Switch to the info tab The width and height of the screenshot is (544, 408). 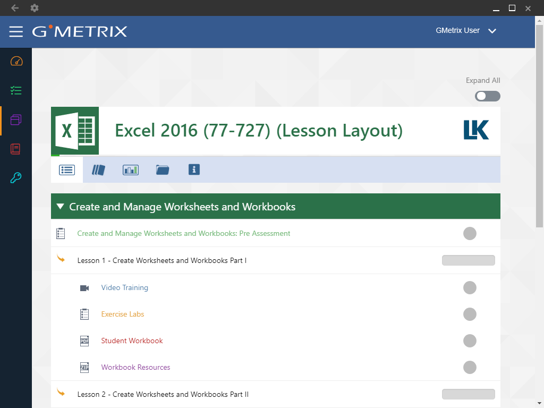tap(194, 169)
